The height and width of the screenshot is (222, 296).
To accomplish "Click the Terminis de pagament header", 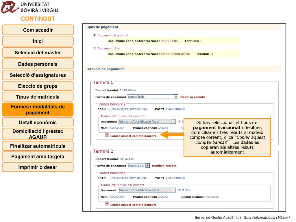I will point(105,69).
